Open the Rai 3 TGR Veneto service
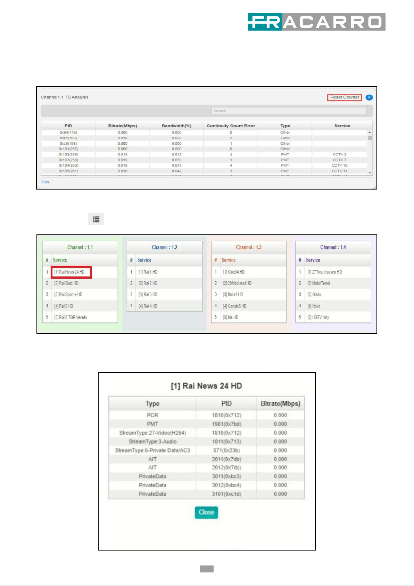This screenshot has width=414, height=586. coord(71,317)
